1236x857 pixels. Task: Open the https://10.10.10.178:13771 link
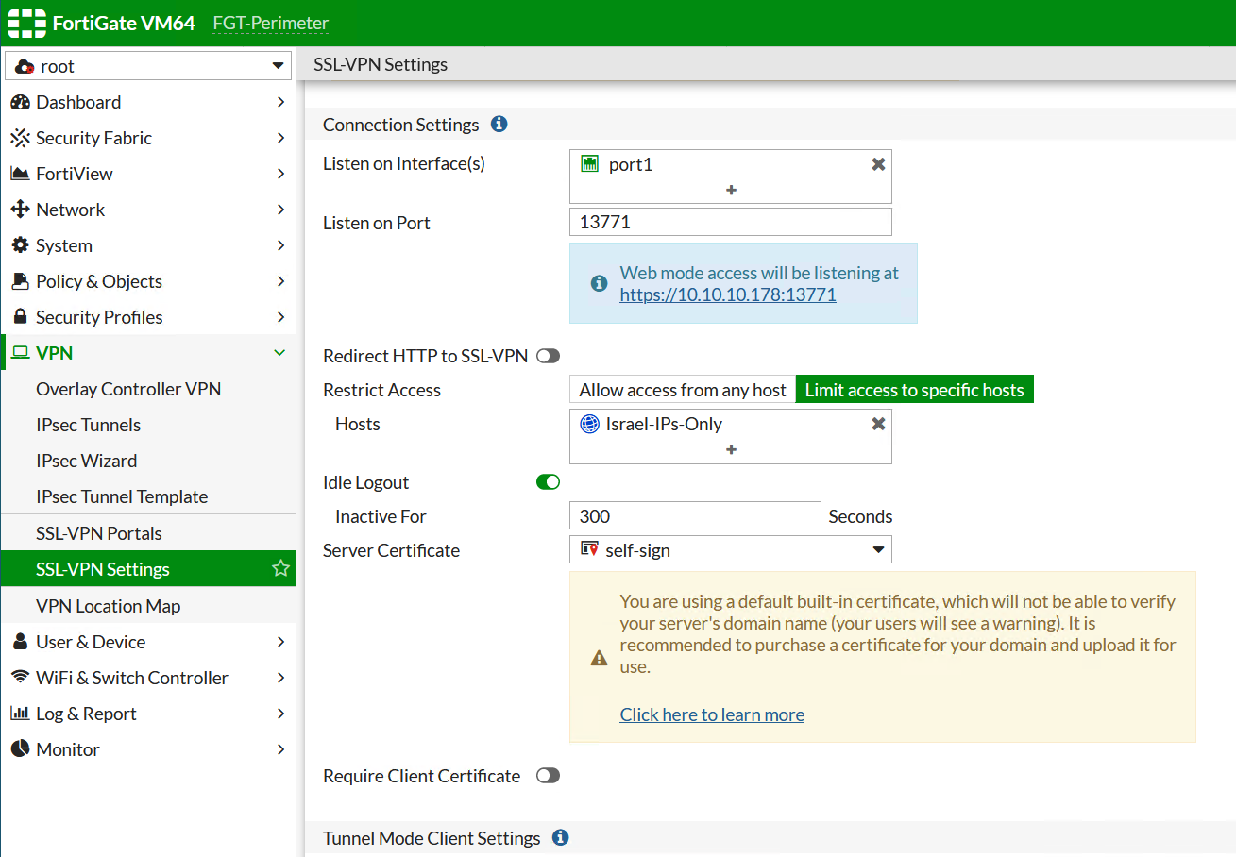point(728,294)
